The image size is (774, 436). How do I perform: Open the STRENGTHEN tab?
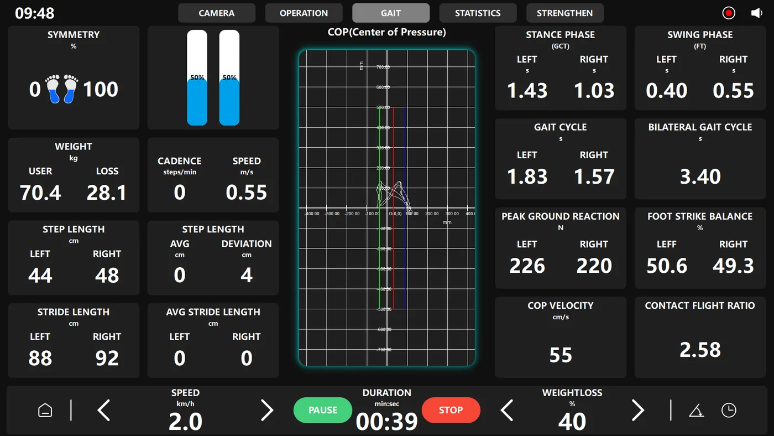click(x=565, y=13)
